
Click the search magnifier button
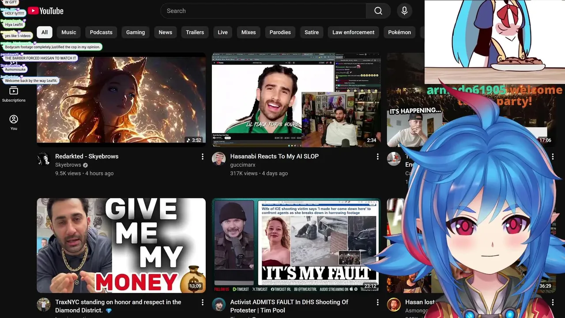378,11
